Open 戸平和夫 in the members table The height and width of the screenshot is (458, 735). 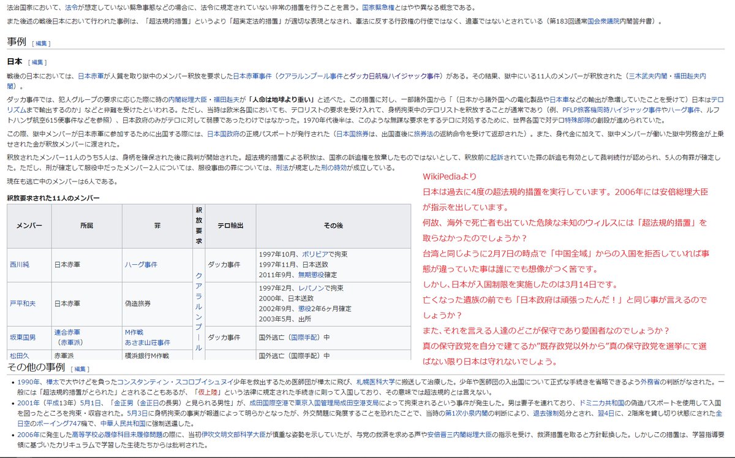[x=23, y=303]
